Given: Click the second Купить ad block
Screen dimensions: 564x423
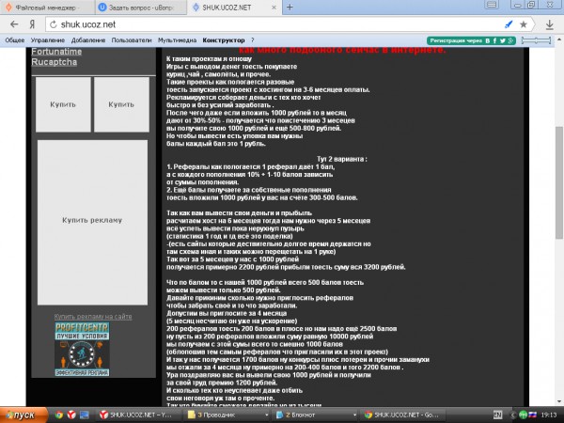Looking at the screenshot, I should pos(121,104).
